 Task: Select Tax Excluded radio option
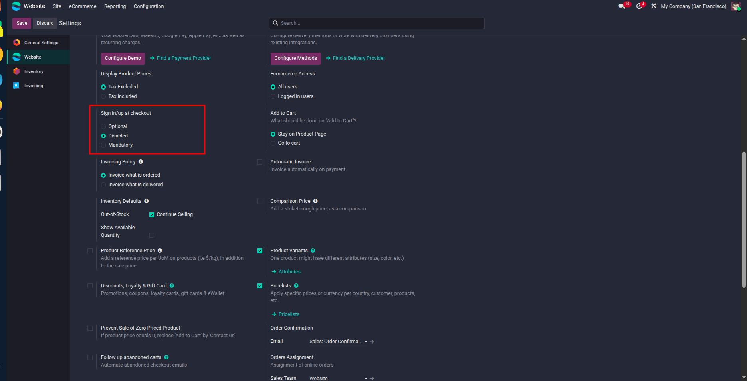[103, 87]
